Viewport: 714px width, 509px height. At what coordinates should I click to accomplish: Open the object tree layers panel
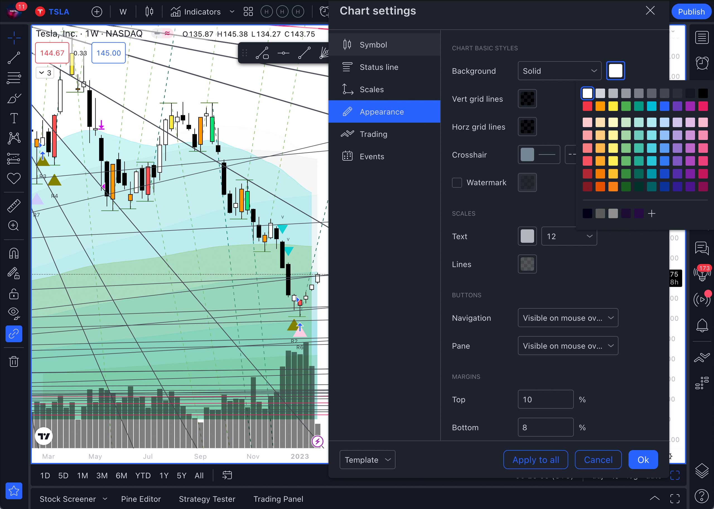click(702, 470)
